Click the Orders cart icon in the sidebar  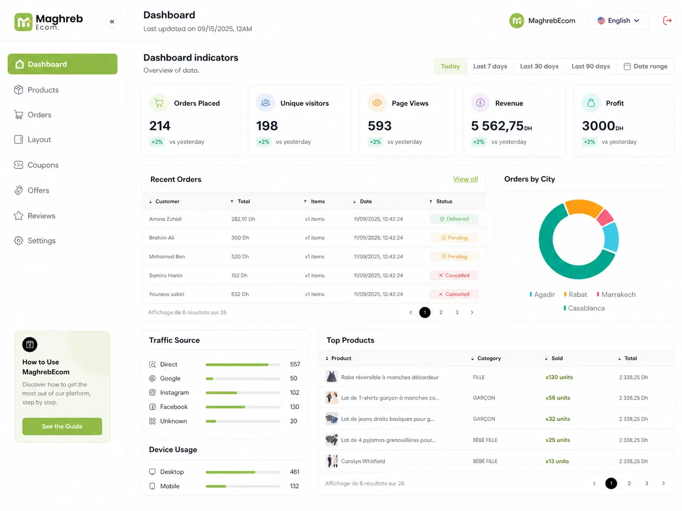pyautogui.click(x=18, y=115)
